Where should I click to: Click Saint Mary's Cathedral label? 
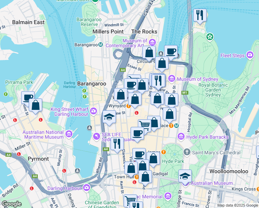coord(216,153)
